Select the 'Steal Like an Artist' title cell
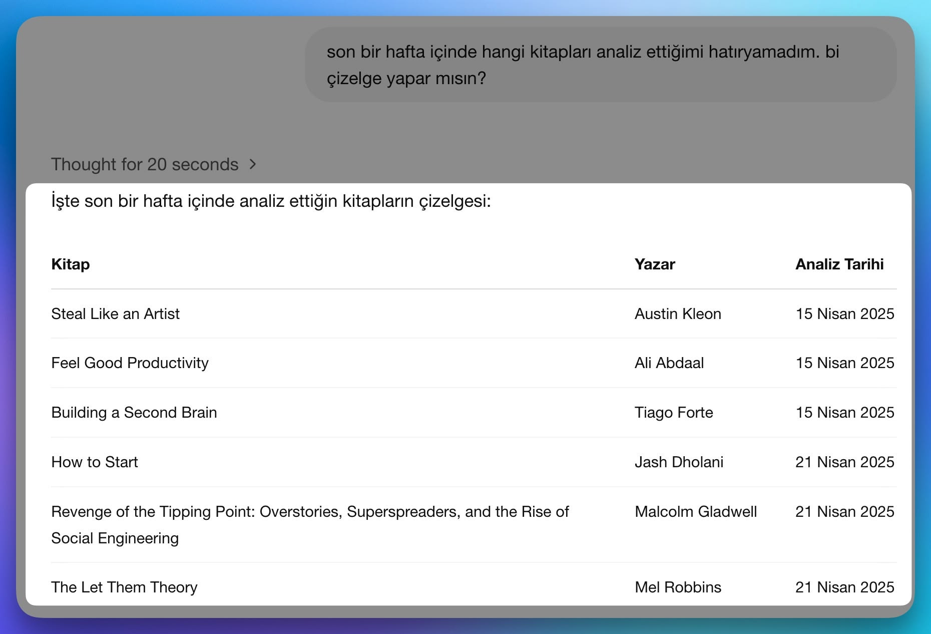The height and width of the screenshot is (634, 931). (115, 313)
